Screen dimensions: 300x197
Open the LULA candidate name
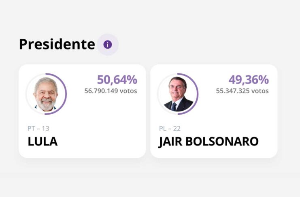tap(43, 141)
